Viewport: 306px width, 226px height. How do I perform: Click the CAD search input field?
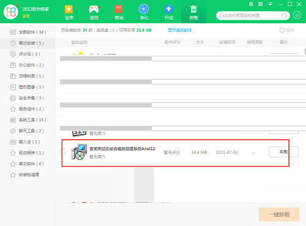[250, 15]
